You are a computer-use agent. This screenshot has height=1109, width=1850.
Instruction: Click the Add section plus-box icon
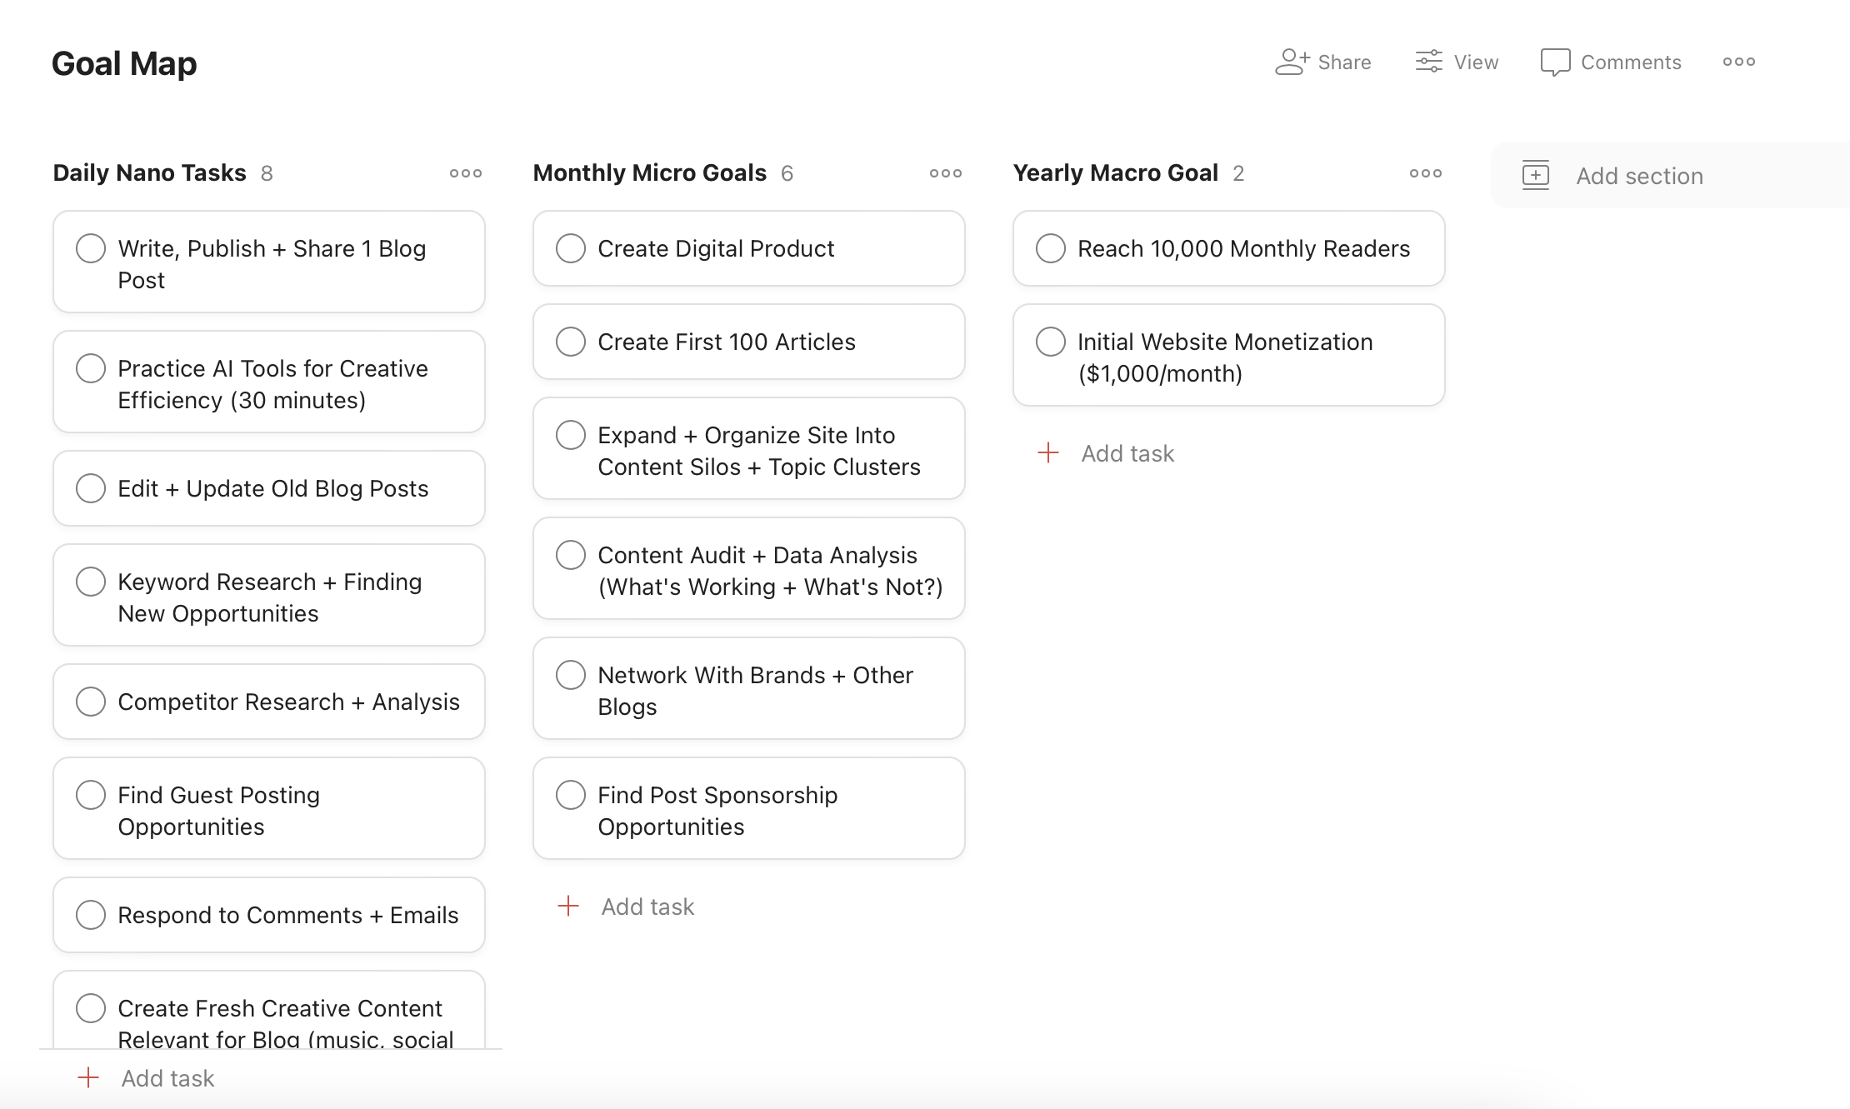(1535, 175)
